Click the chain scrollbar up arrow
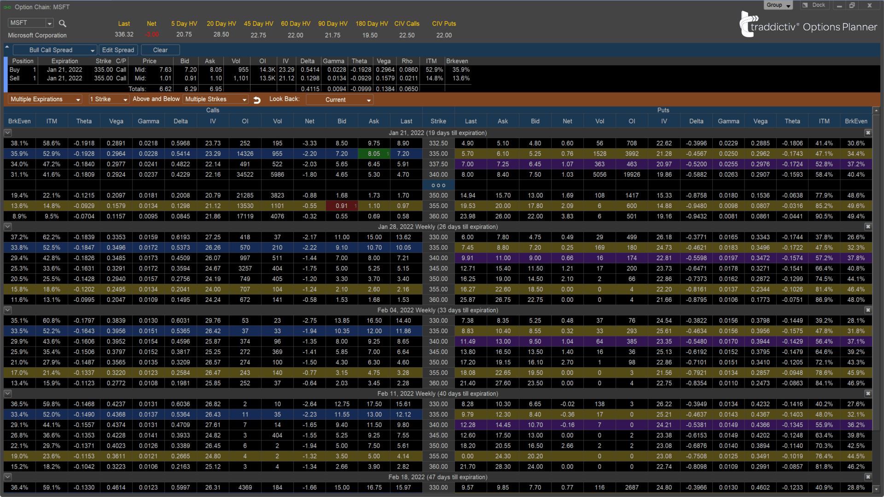 (876, 111)
